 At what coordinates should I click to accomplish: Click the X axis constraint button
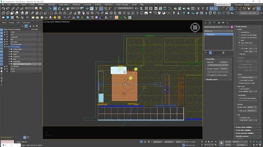pos(198,8)
